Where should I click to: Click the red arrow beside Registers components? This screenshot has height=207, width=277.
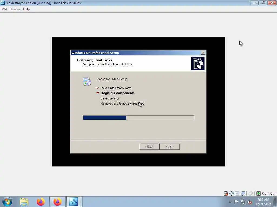coord(98,93)
